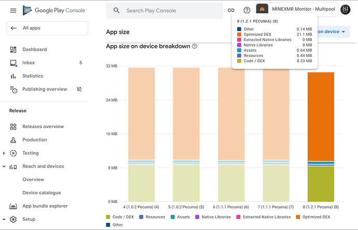This screenshot has height=230, width=358.
Task: Toggle Extracted Native Libraries legend series
Action: coord(264,217)
